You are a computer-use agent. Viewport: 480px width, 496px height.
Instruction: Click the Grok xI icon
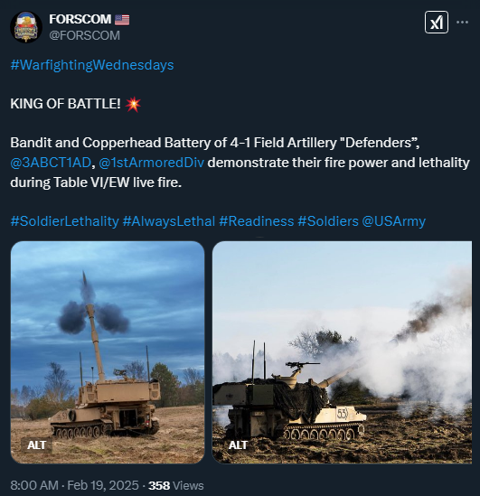click(x=437, y=23)
